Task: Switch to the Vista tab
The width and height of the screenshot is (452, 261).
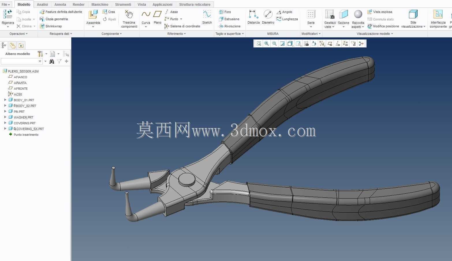Action: [x=142, y=5]
